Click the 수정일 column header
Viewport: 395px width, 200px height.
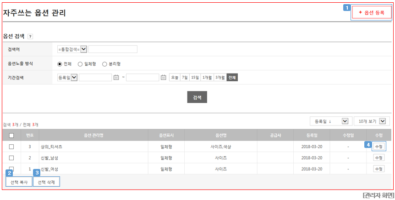tap(348, 136)
